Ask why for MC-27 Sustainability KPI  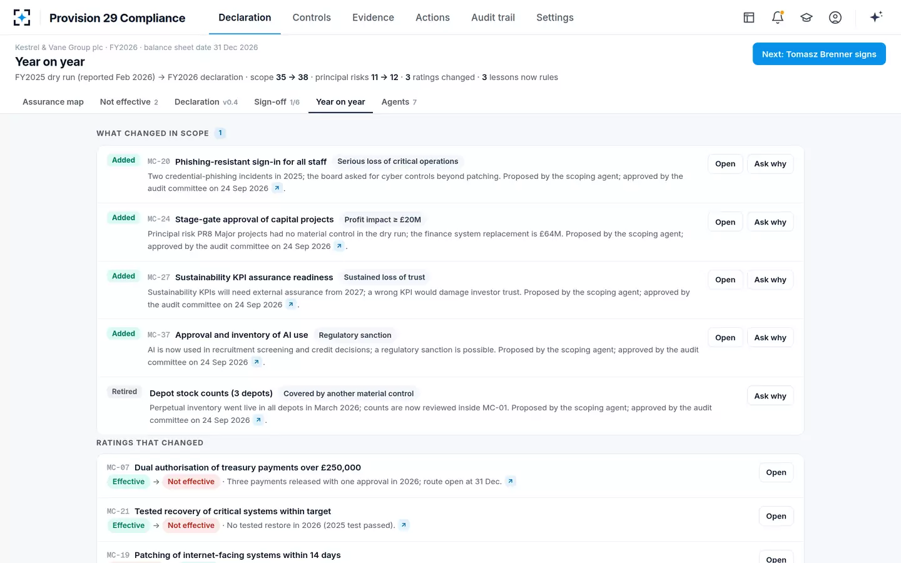coord(770,280)
